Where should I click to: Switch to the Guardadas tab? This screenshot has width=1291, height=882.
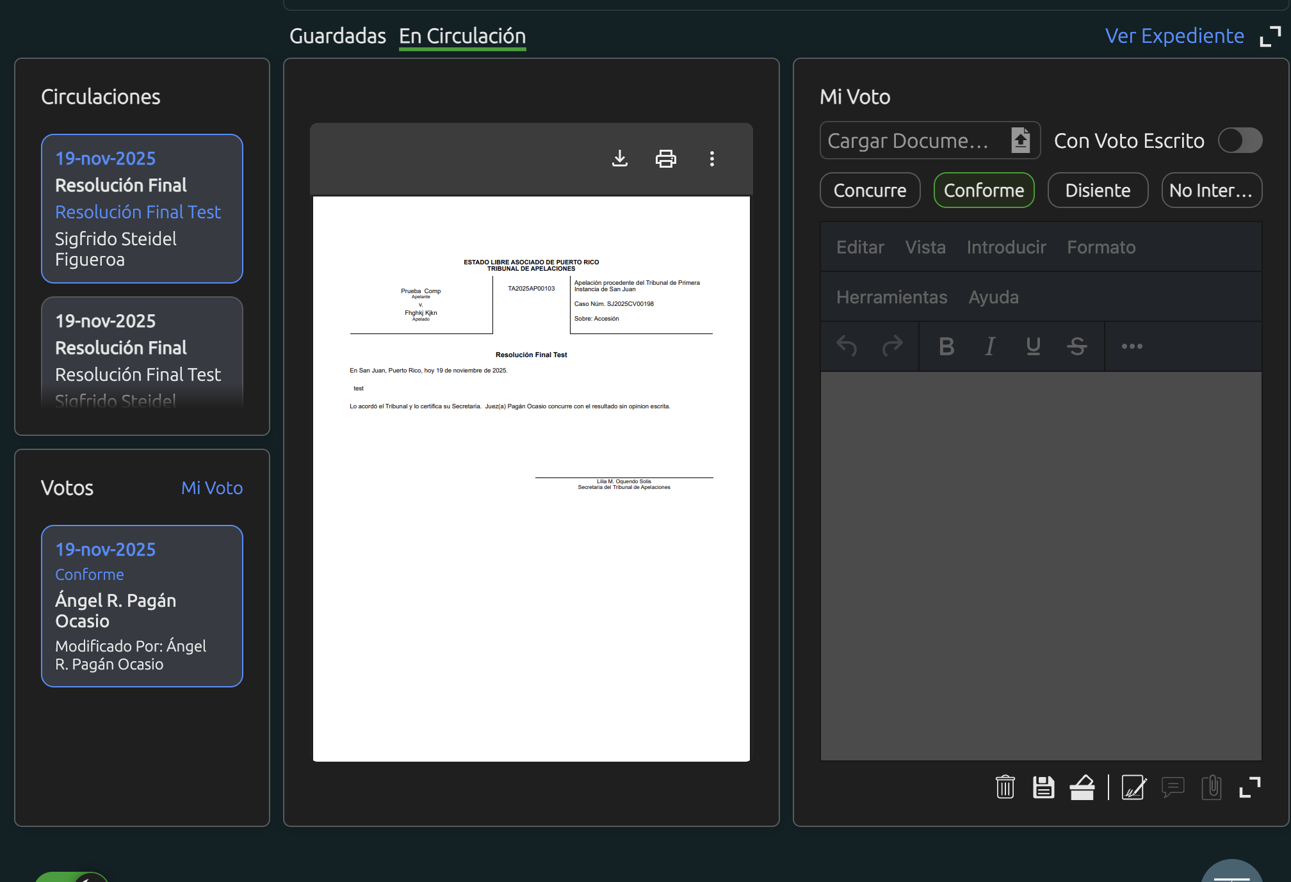[x=337, y=36]
